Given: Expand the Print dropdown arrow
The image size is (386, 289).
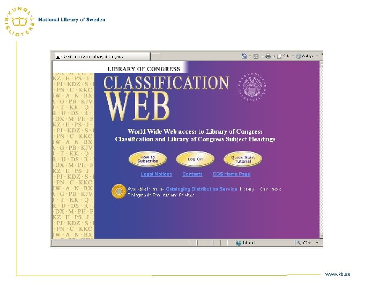Looking at the screenshot, I should click(274, 56).
